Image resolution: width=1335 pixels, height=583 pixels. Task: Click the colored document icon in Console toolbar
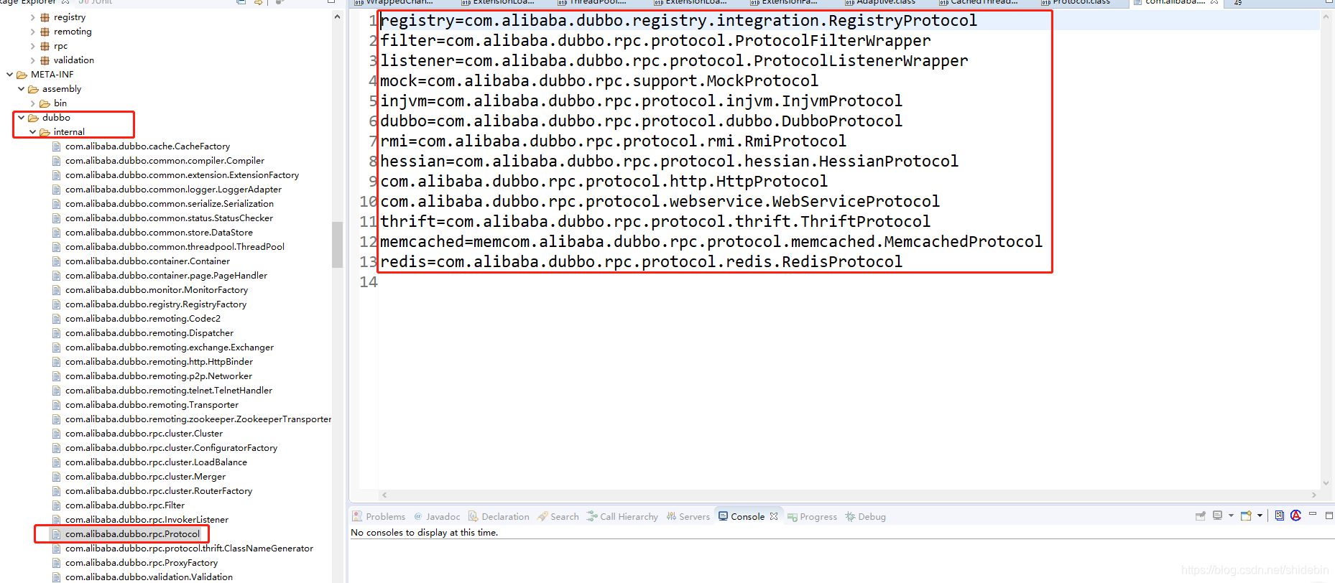[x=1280, y=516]
